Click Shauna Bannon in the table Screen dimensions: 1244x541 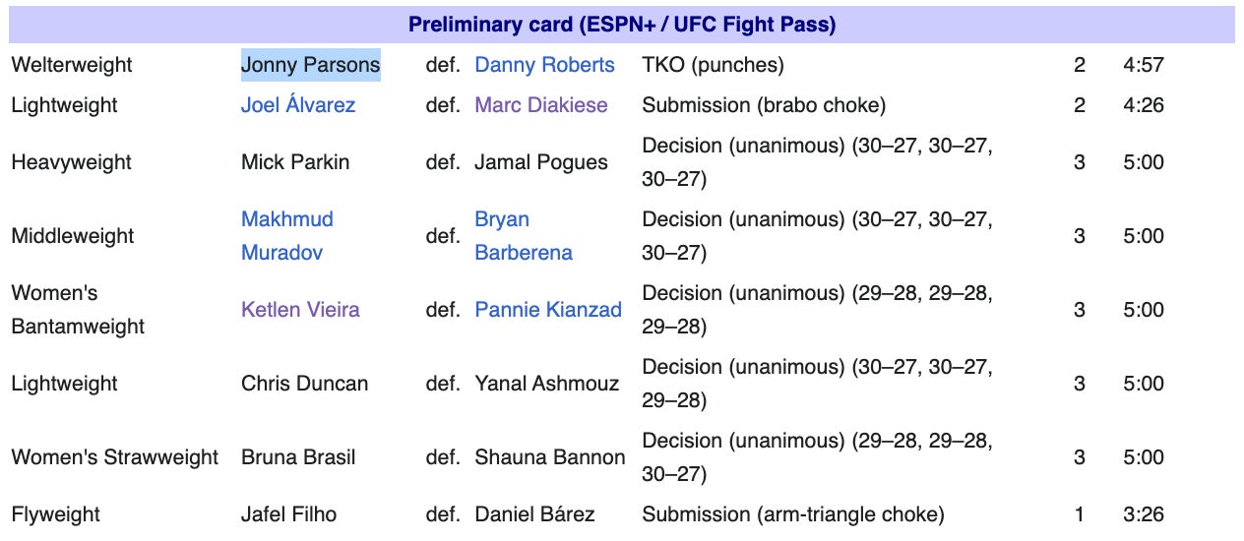pyautogui.click(x=549, y=457)
